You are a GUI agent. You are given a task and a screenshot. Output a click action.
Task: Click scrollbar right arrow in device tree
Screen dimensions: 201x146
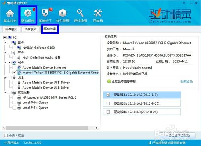pyautogui.click(x=96, y=128)
